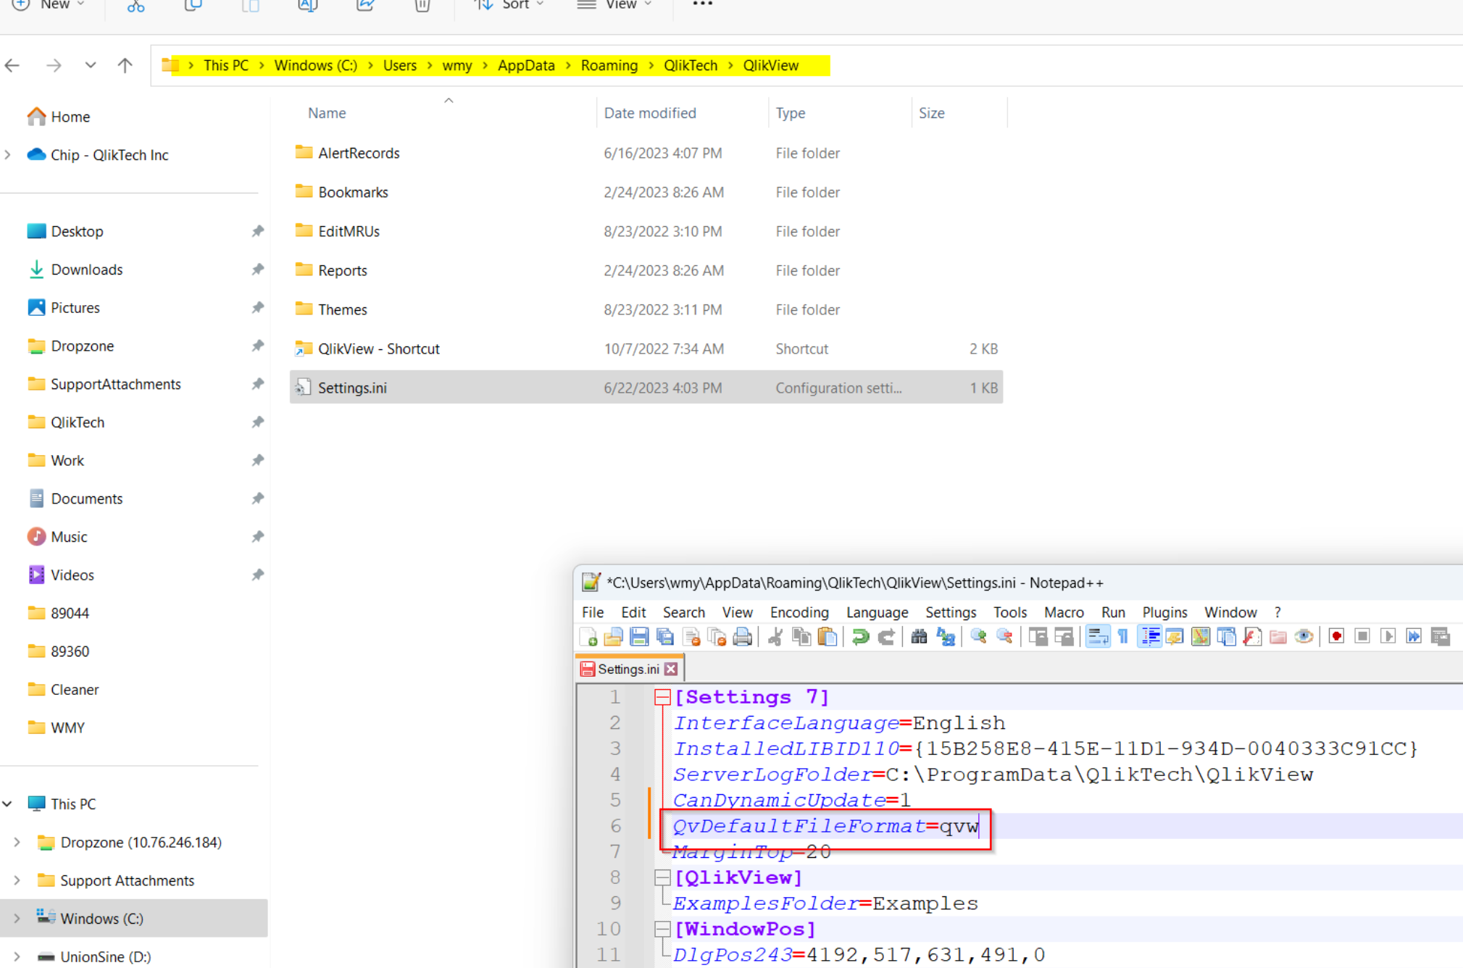Click the Save icon in Notepad++ toolbar

click(638, 637)
